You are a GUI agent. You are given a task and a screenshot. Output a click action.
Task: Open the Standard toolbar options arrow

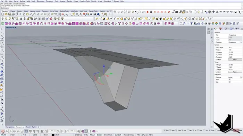pyautogui.click(x=110, y=14)
